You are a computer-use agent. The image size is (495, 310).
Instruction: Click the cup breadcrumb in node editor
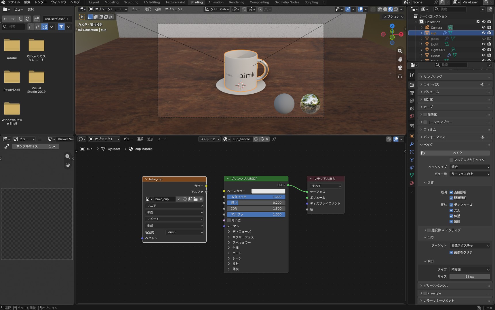(x=90, y=149)
